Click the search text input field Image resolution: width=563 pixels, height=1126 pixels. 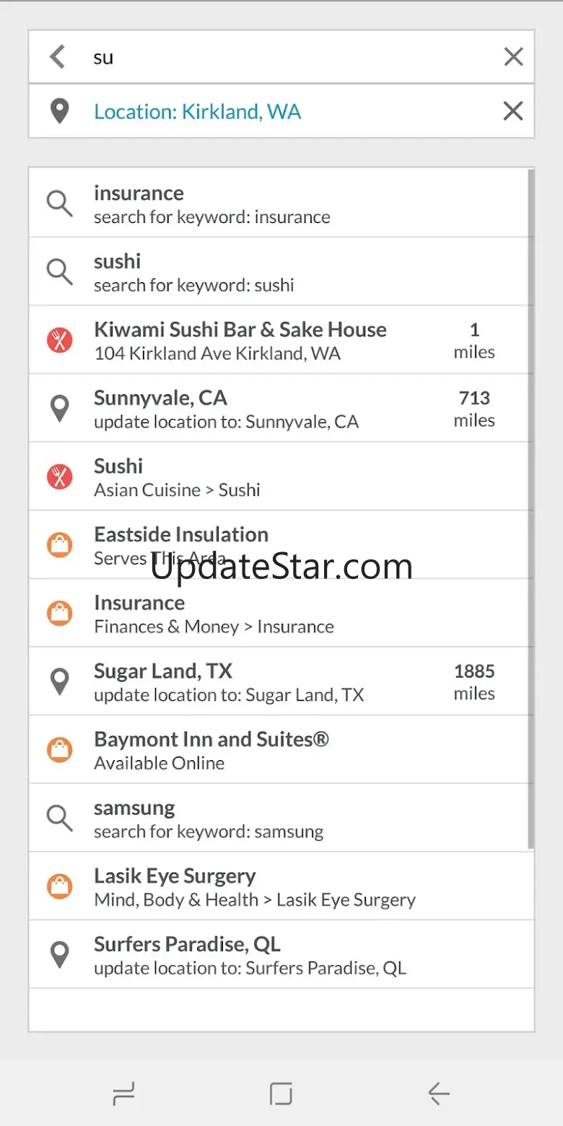(289, 57)
